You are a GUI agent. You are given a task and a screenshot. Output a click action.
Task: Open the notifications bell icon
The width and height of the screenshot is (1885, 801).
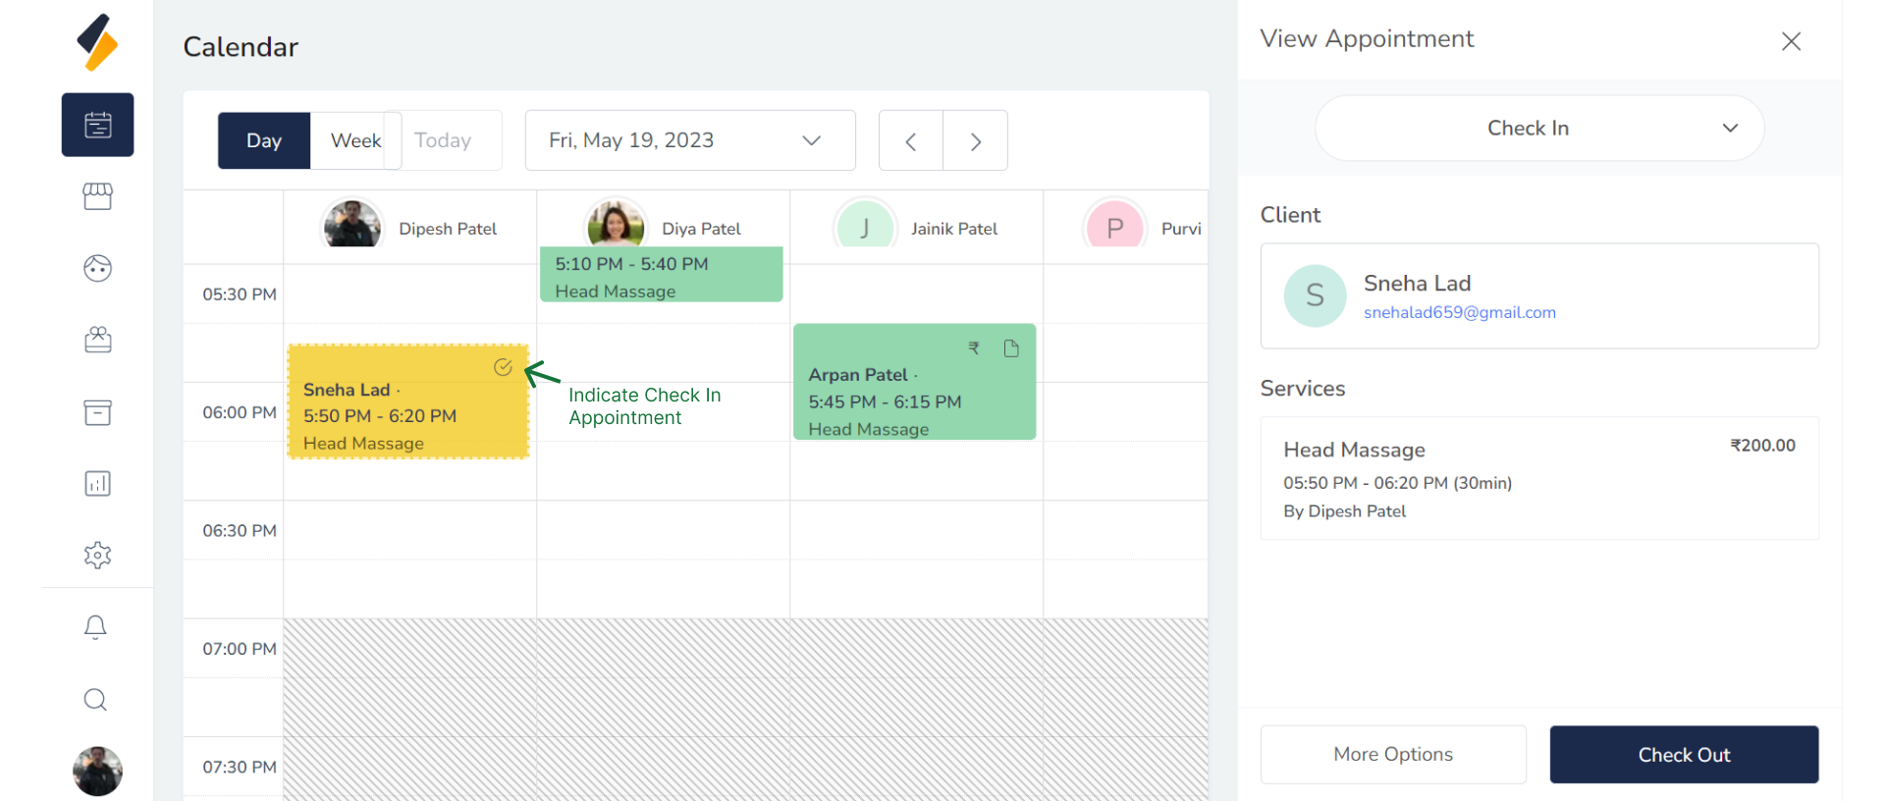point(95,627)
